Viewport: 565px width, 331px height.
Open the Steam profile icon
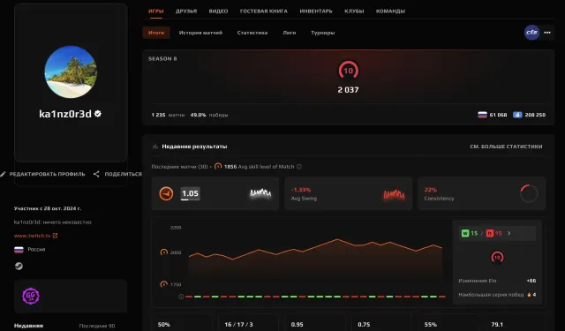pos(19,267)
